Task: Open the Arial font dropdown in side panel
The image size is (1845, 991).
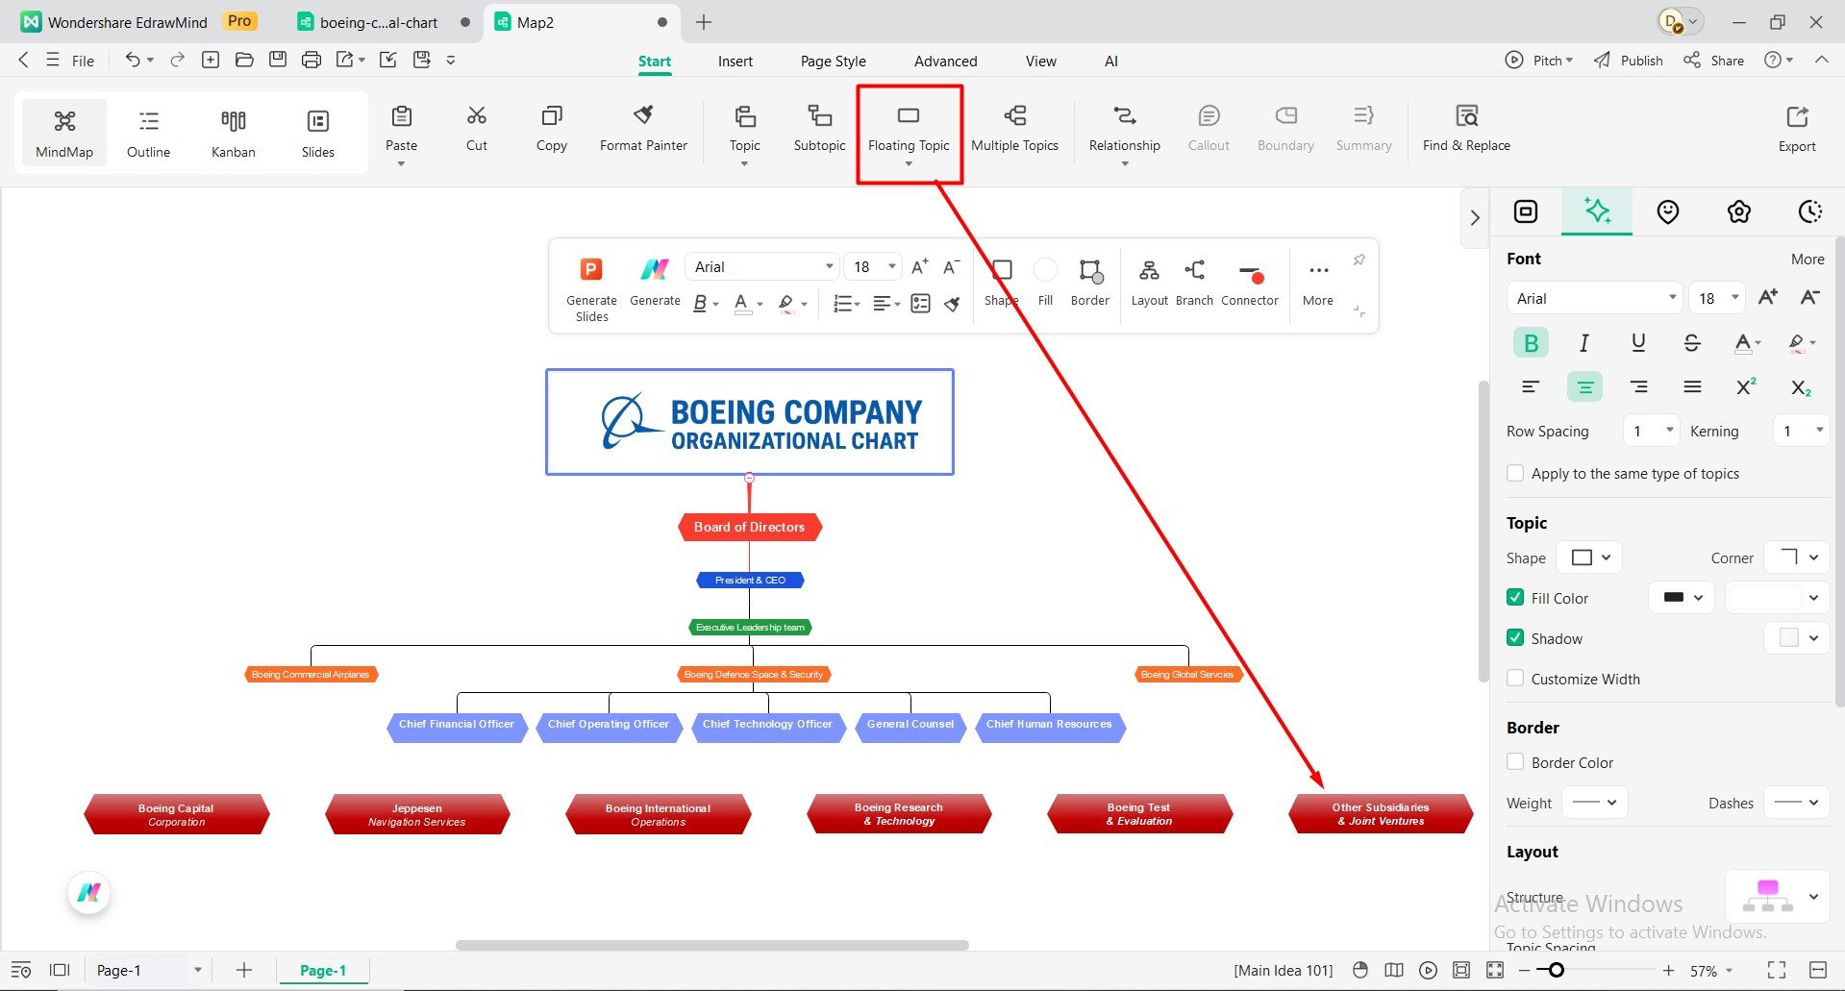Action: click(1594, 298)
